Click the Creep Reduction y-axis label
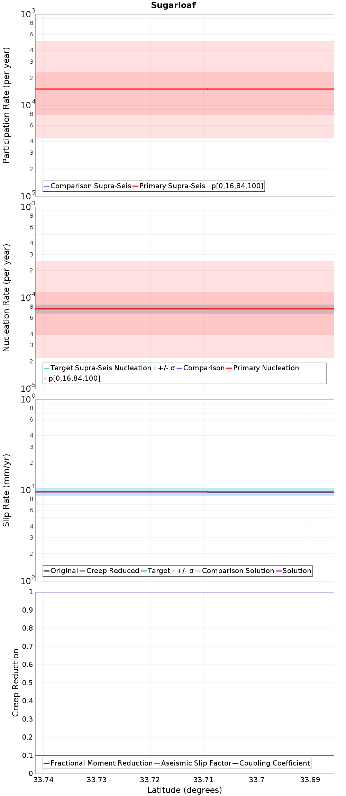346x796 pixels. tap(15, 682)
